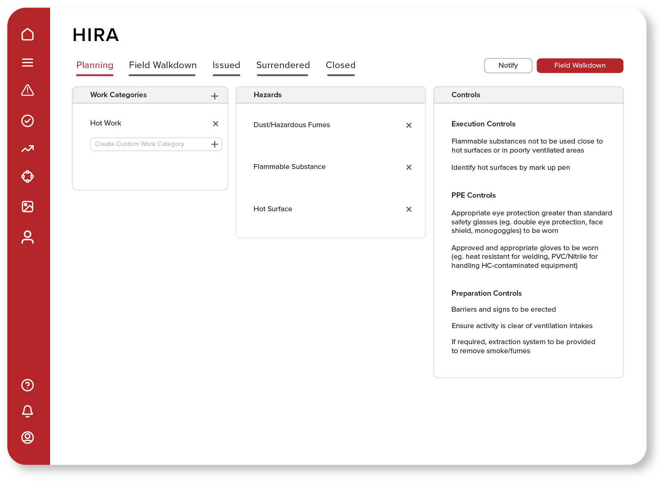Remove the Flammable Substance hazard
Viewport: 666px width, 484px height.
[x=409, y=167]
